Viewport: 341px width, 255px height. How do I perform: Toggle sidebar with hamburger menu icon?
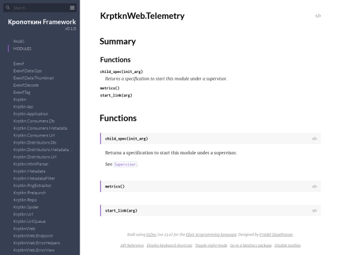coord(72,8)
